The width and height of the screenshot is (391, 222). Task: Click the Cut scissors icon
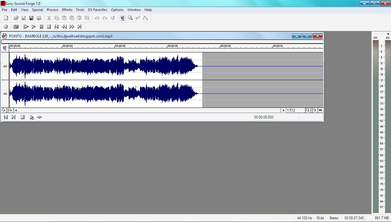(x=49, y=18)
